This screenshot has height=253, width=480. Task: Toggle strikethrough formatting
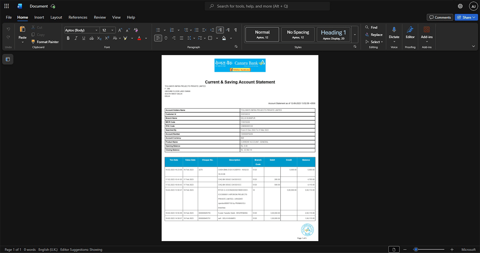(91, 38)
